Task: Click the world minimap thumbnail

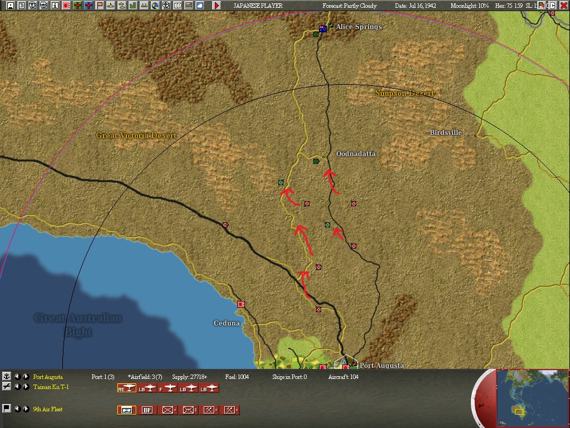Action: (x=533, y=398)
